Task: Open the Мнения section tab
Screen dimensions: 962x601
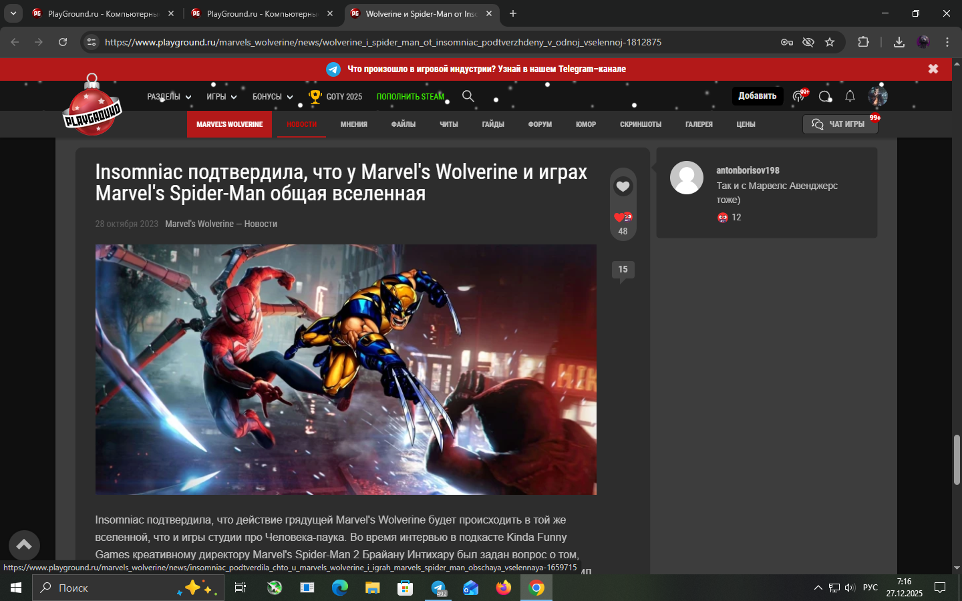Action: (x=354, y=124)
